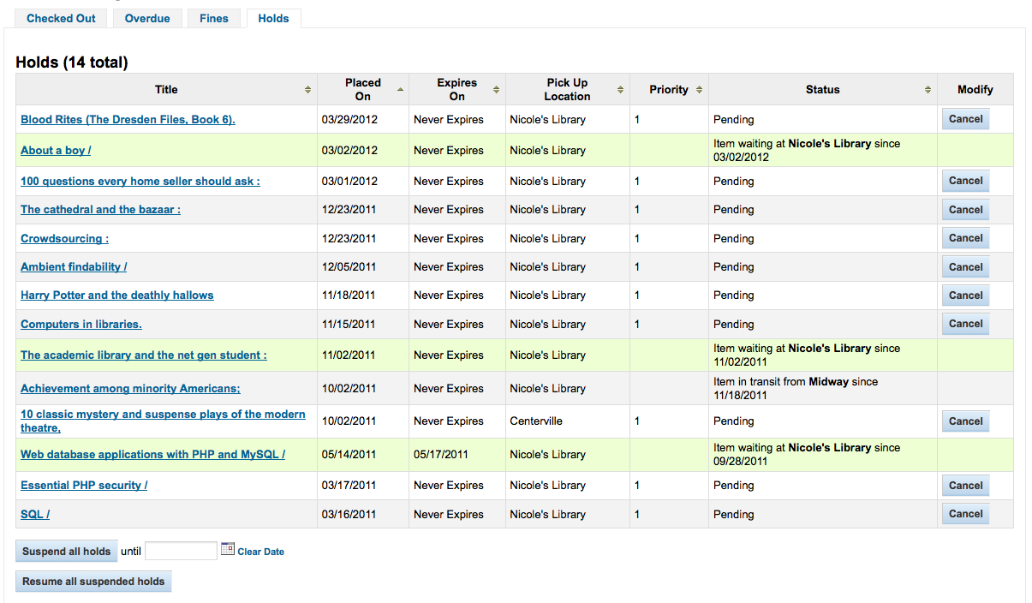Open the About a boy title link
This screenshot has height=603, width=1032.
click(x=56, y=150)
